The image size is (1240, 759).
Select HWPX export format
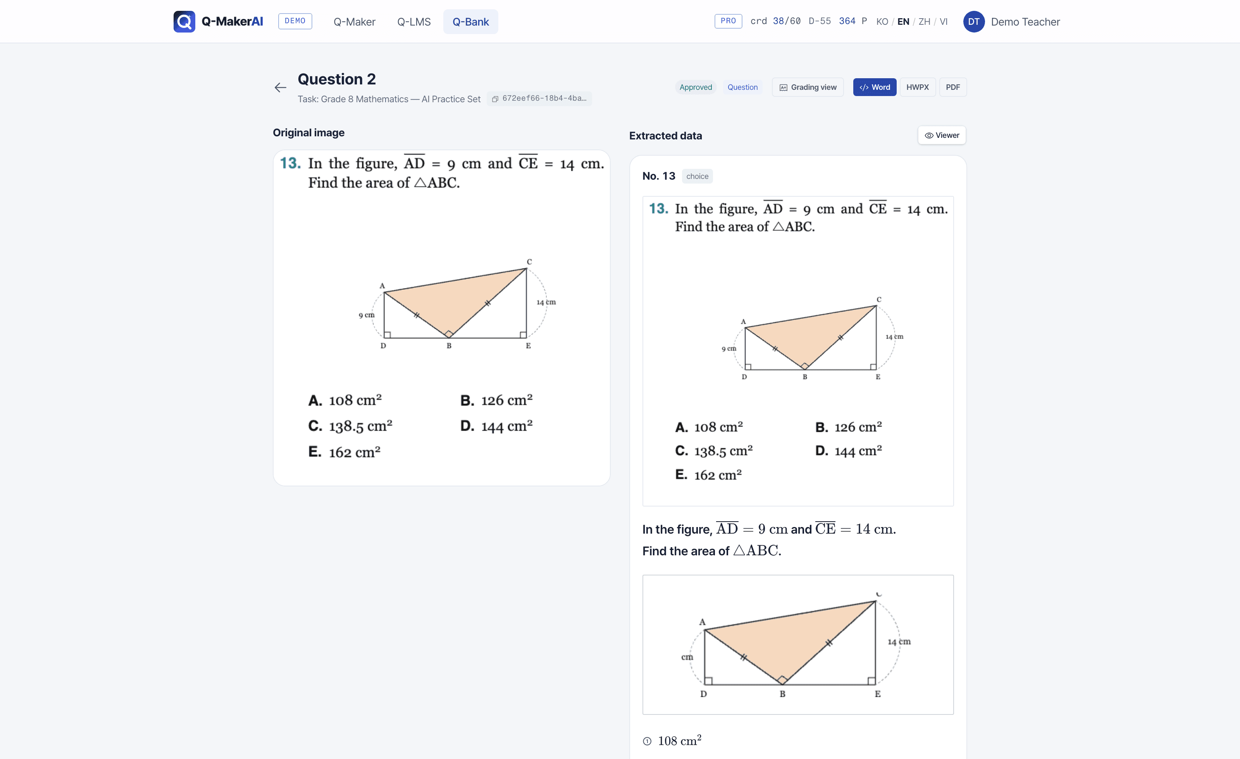coord(918,87)
